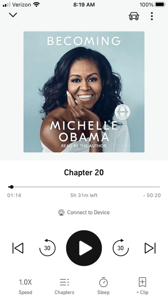Skip to the next chapter
The width and height of the screenshot is (168, 299).
[150, 248]
